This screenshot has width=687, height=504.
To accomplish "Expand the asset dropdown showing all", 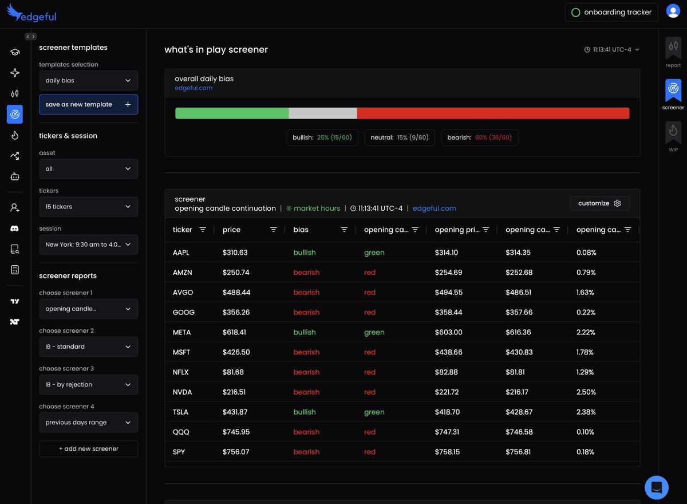I will click(x=89, y=169).
